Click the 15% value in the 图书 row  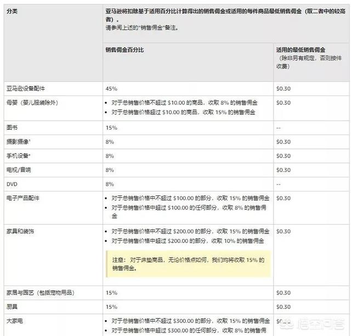point(111,128)
